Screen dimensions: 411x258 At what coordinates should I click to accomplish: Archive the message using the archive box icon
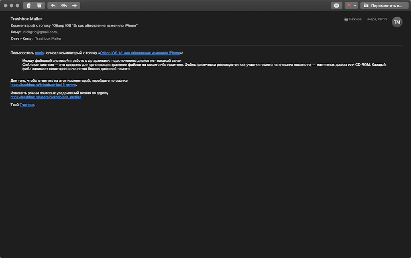coord(39,6)
